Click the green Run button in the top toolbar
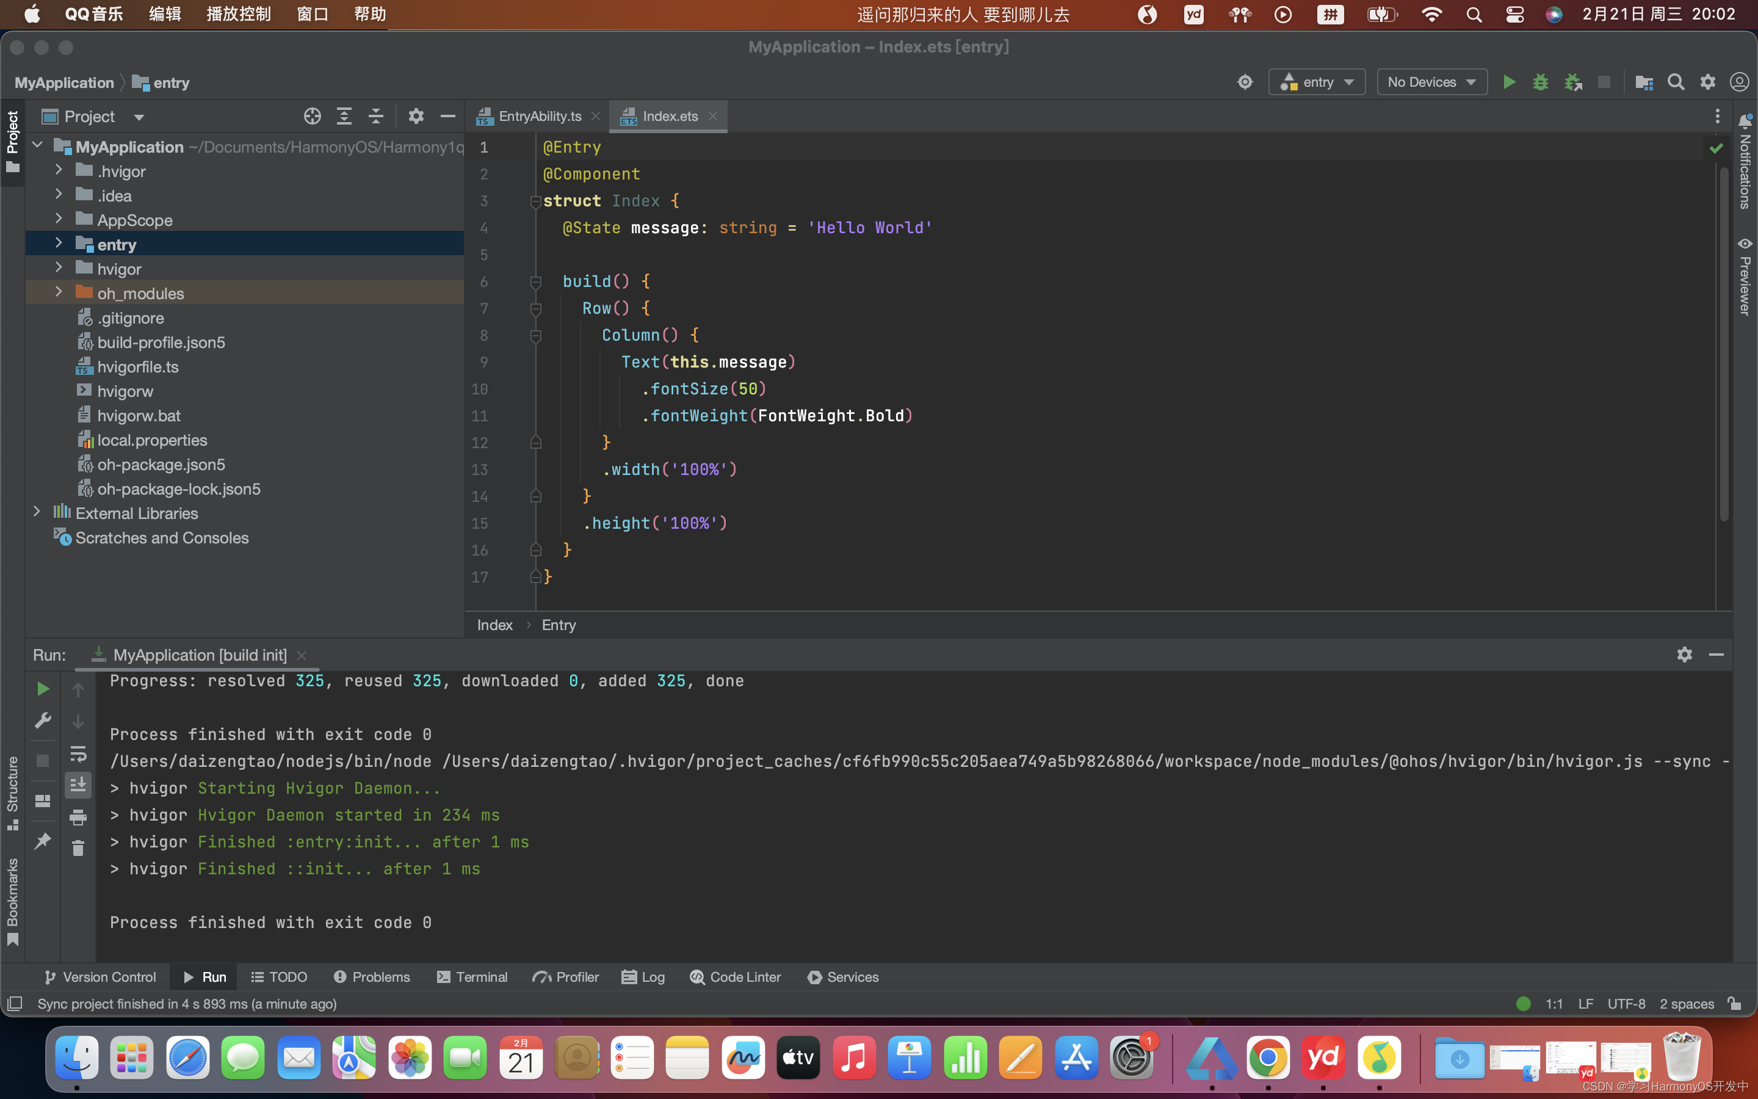 (1509, 82)
